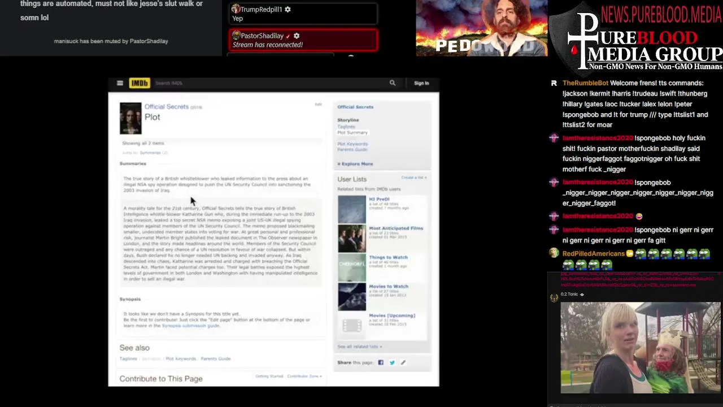723x407 pixels.
Task: Open the HJ PreDi user list
Action: click(379, 199)
